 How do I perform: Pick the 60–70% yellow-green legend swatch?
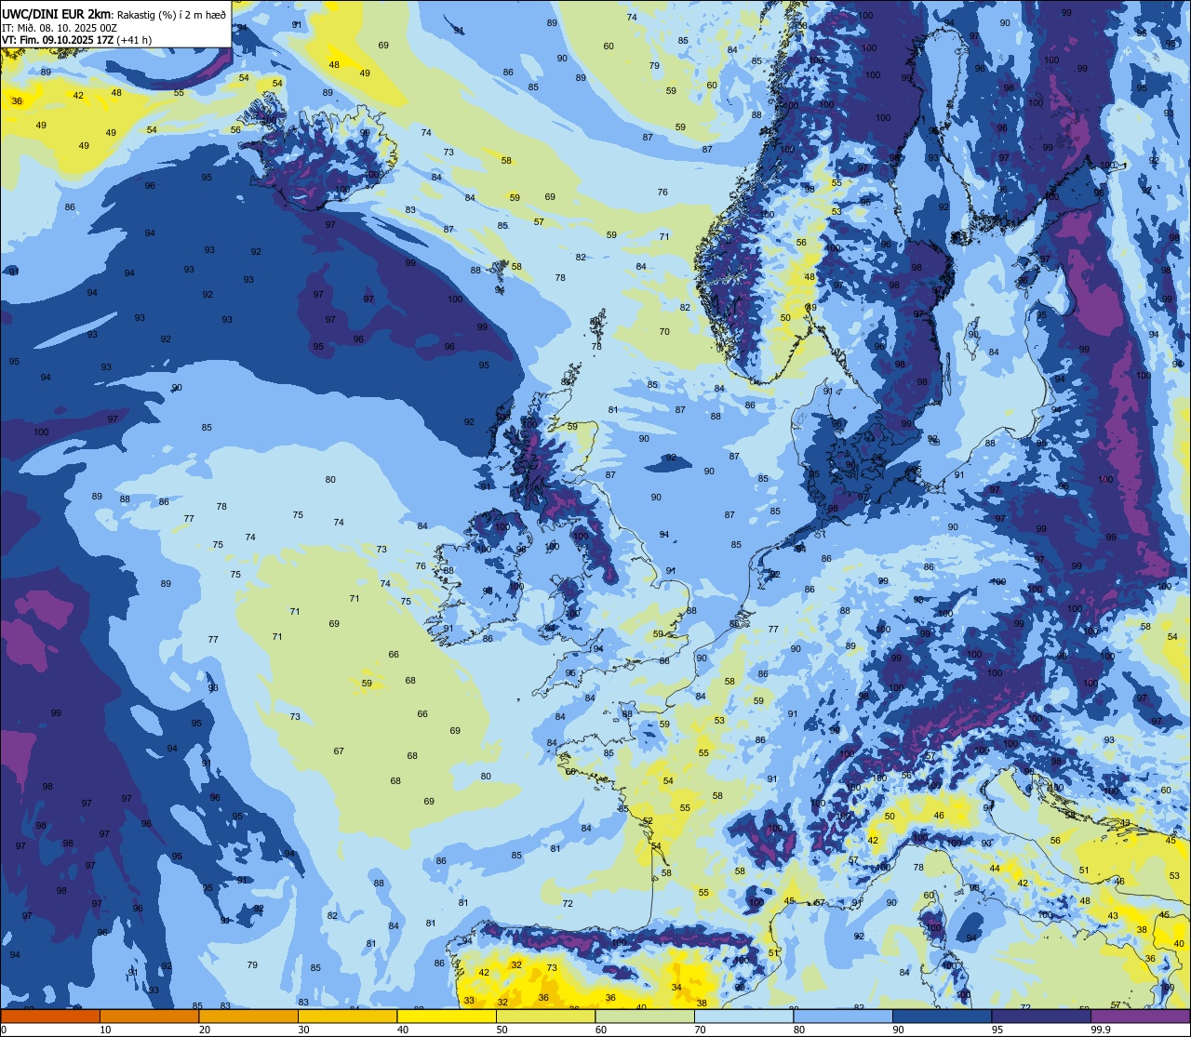click(645, 1016)
